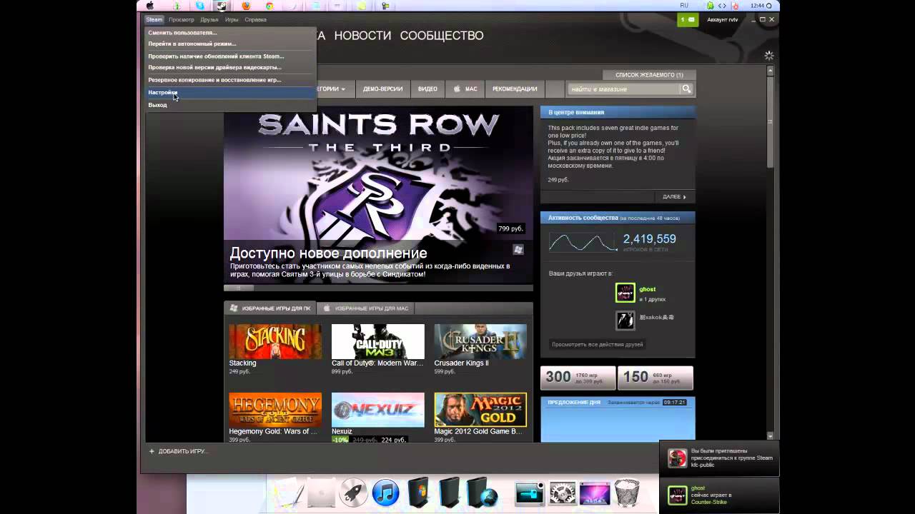Viewport: 915px width, 514px height.
Task: Open the Nexuiz game thumbnail
Action: pyautogui.click(x=377, y=410)
